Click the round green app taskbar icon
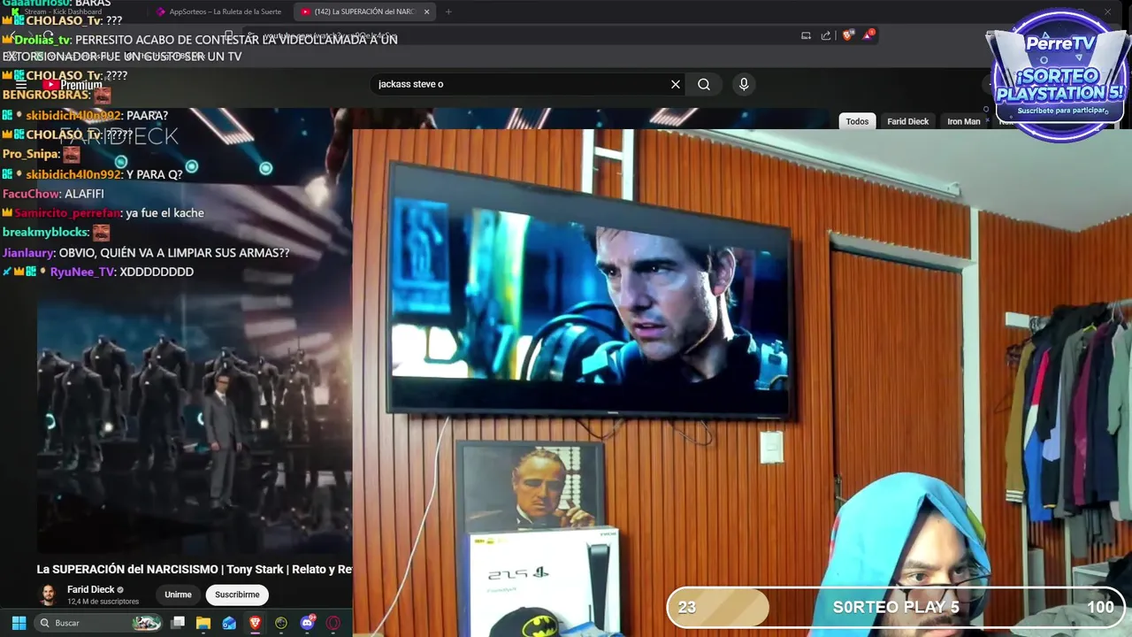Screen dimensions: 1132x637 281,623
